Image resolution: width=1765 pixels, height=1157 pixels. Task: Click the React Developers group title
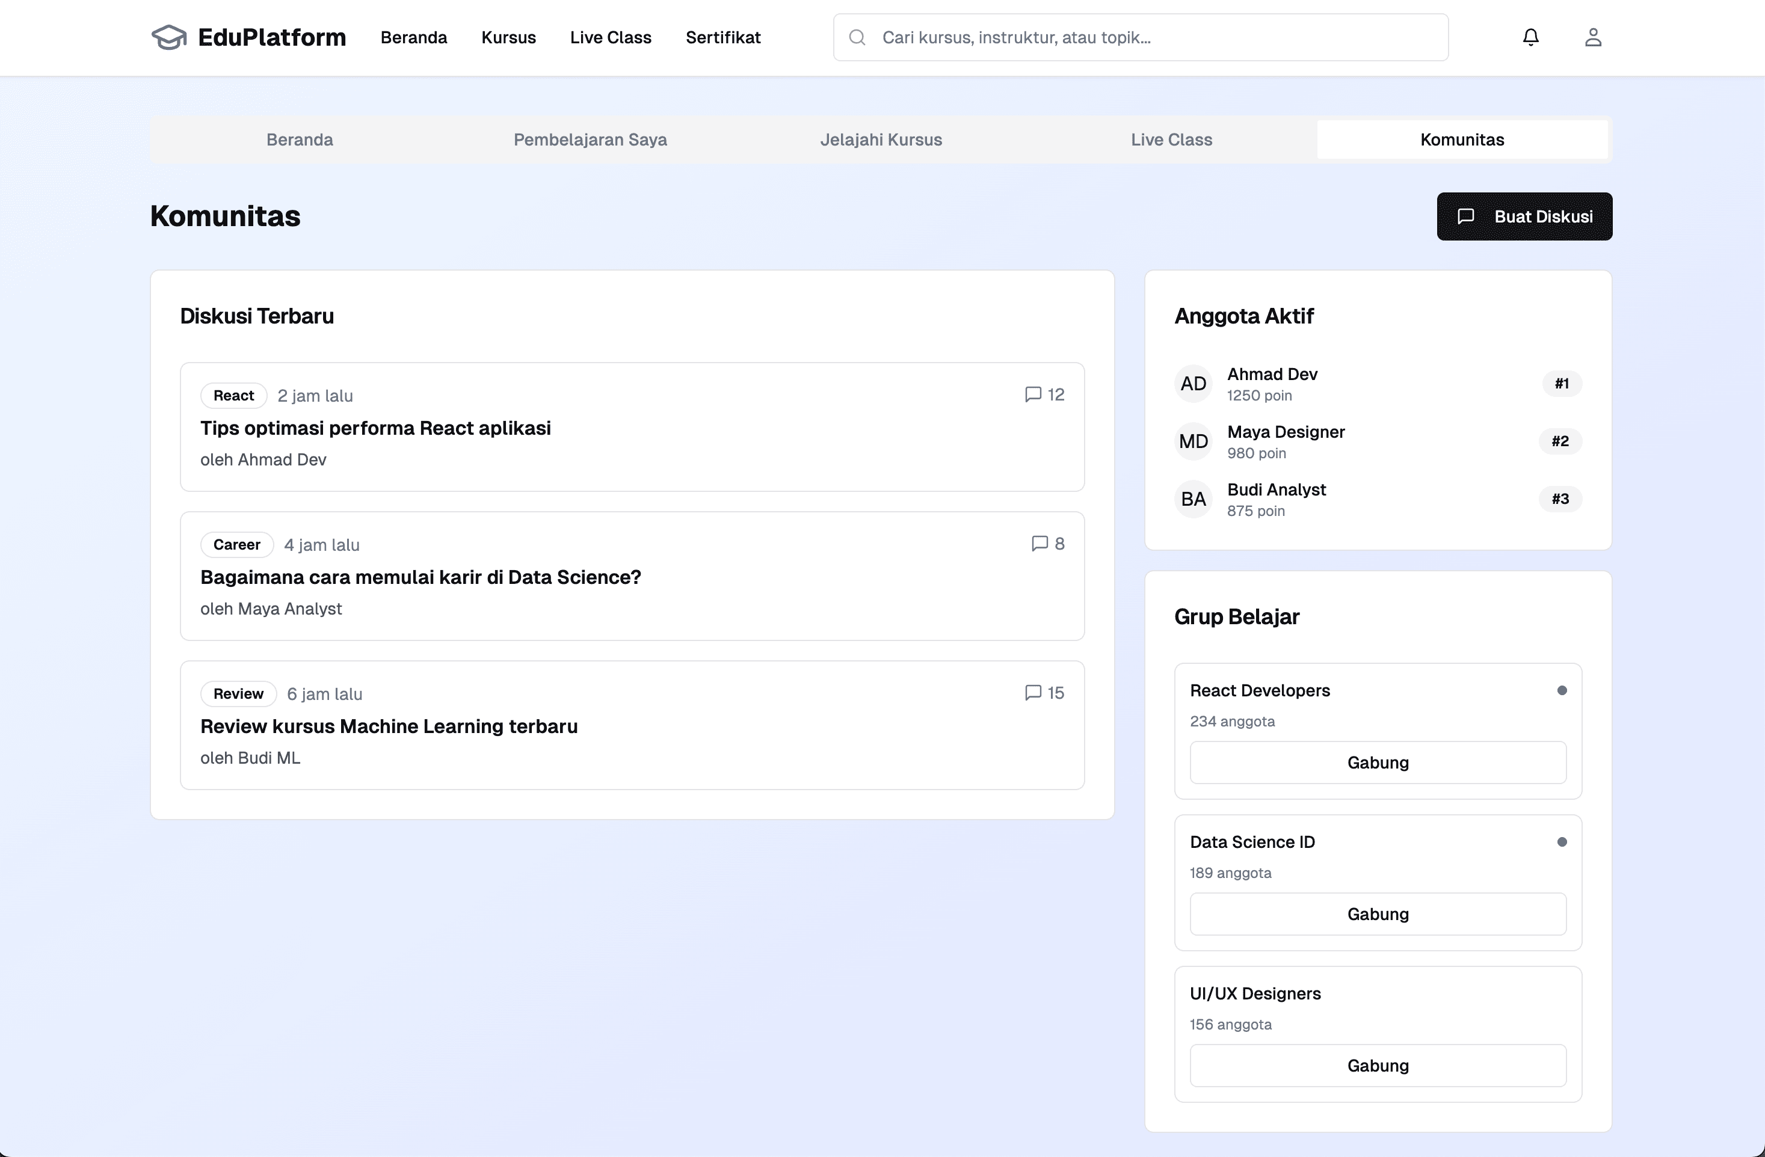pos(1260,691)
